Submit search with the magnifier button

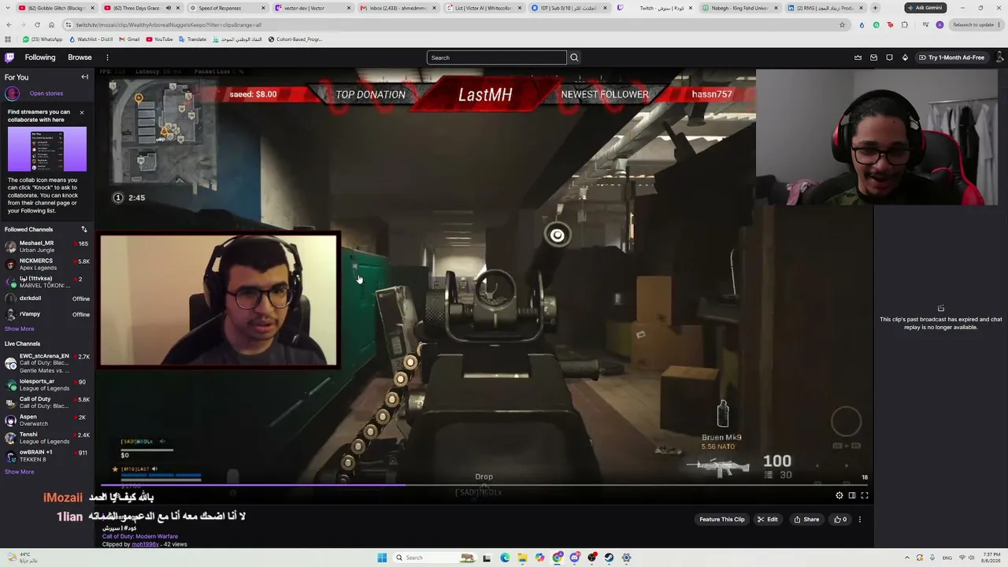pyautogui.click(x=574, y=57)
